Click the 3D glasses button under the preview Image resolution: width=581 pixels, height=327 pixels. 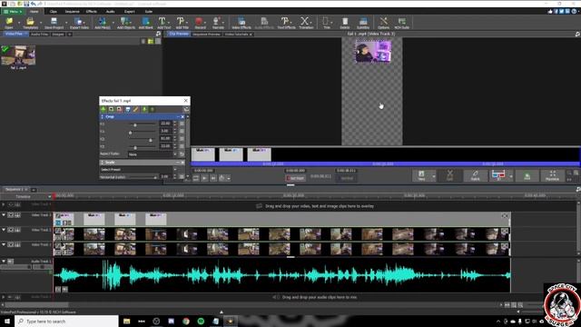498,175
